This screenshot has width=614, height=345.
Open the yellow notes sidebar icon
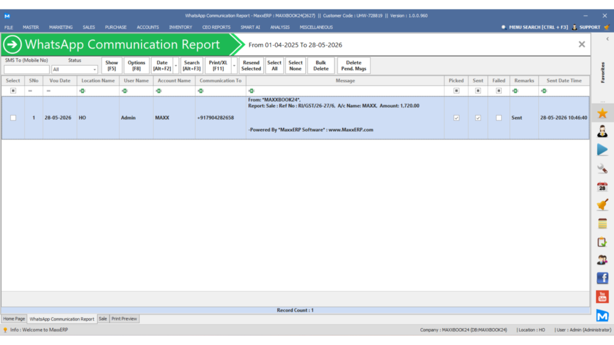602,223
